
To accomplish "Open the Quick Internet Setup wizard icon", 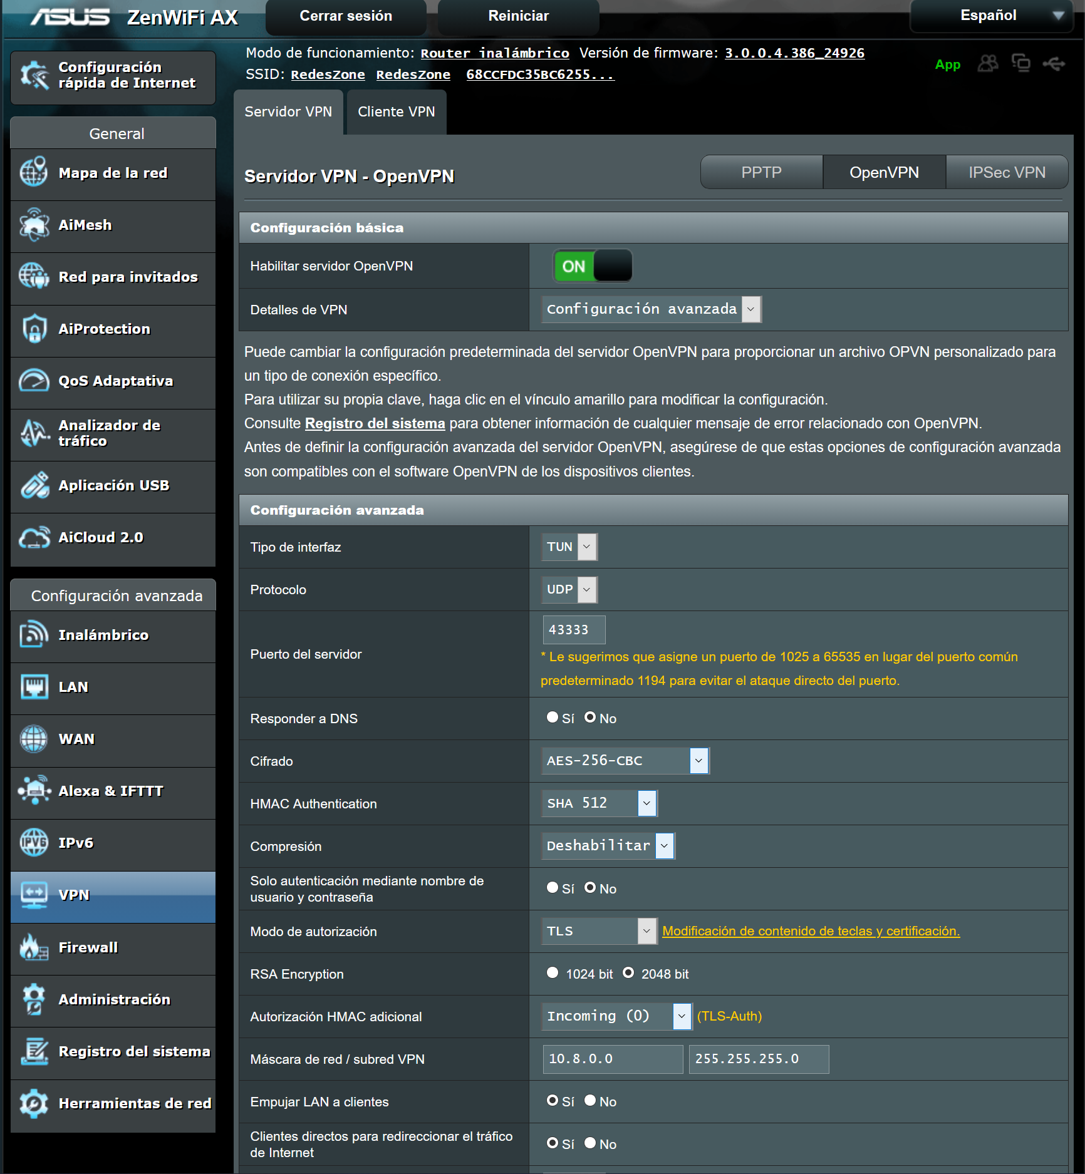I will (x=34, y=76).
